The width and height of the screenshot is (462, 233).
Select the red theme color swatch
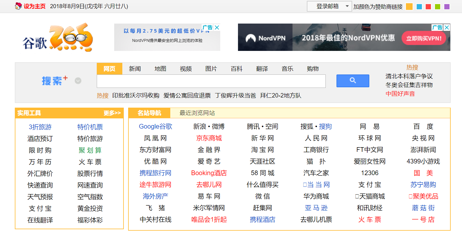click(x=428, y=6)
